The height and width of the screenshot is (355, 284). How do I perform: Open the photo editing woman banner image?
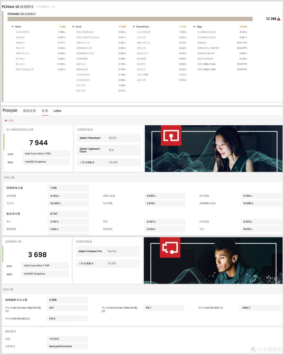[214, 149]
